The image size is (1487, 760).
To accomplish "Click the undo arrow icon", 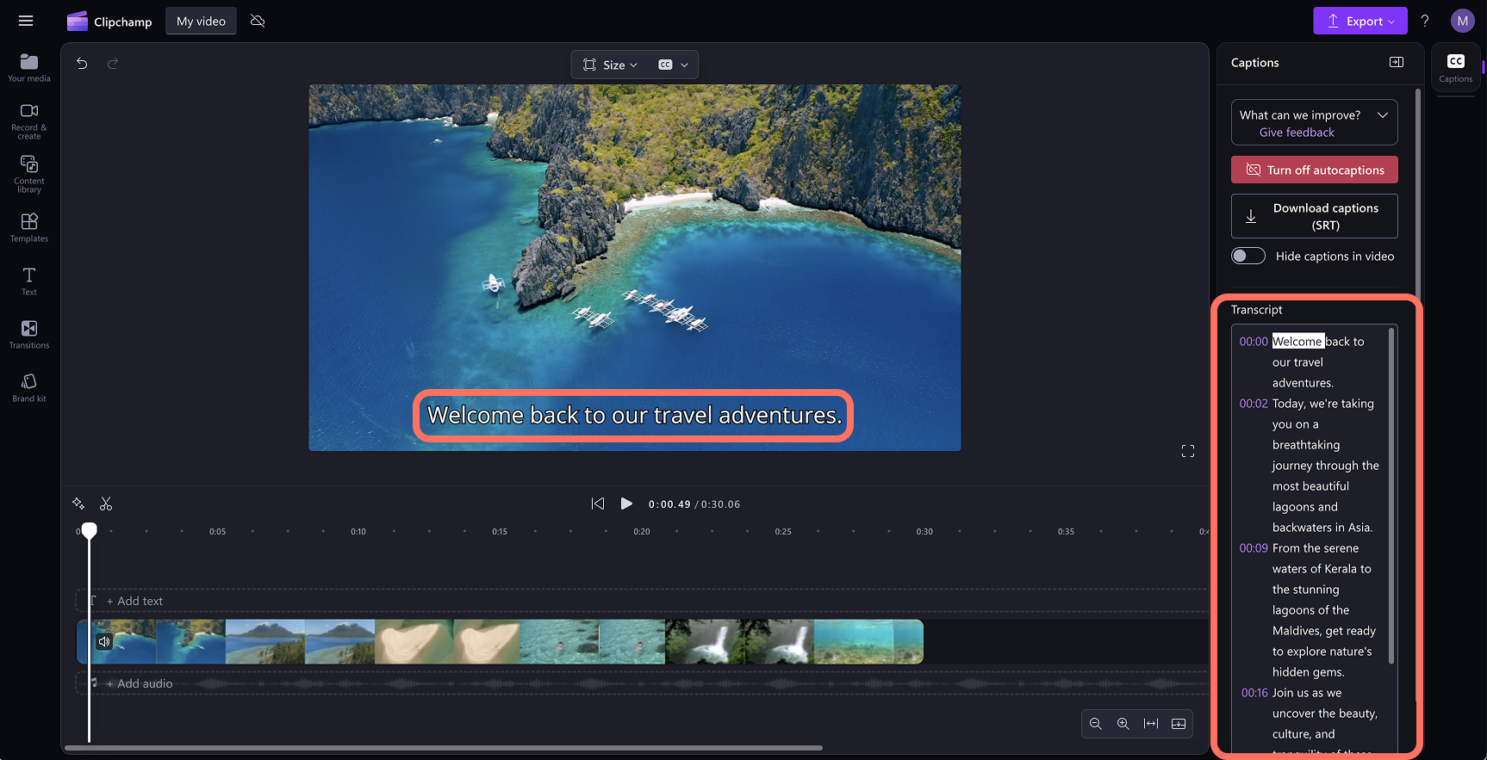I will click(x=82, y=64).
